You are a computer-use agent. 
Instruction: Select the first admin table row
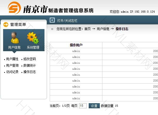(76, 51)
